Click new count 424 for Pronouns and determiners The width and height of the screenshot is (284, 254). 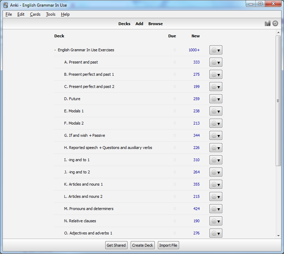click(196, 209)
